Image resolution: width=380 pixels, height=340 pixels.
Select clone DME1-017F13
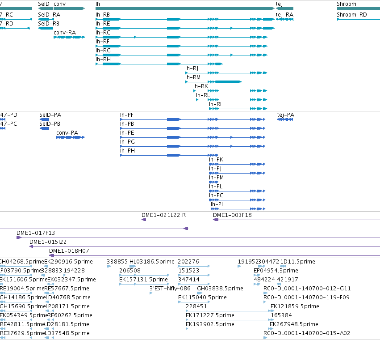(198, 238)
